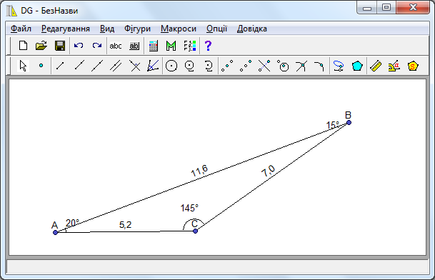Viewport: 435px width, 280px height.
Task: Select the Circle by radius tool
Action: click(190, 66)
